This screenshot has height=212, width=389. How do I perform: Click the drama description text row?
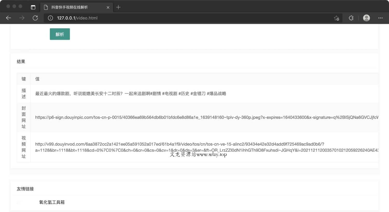tap(130, 94)
